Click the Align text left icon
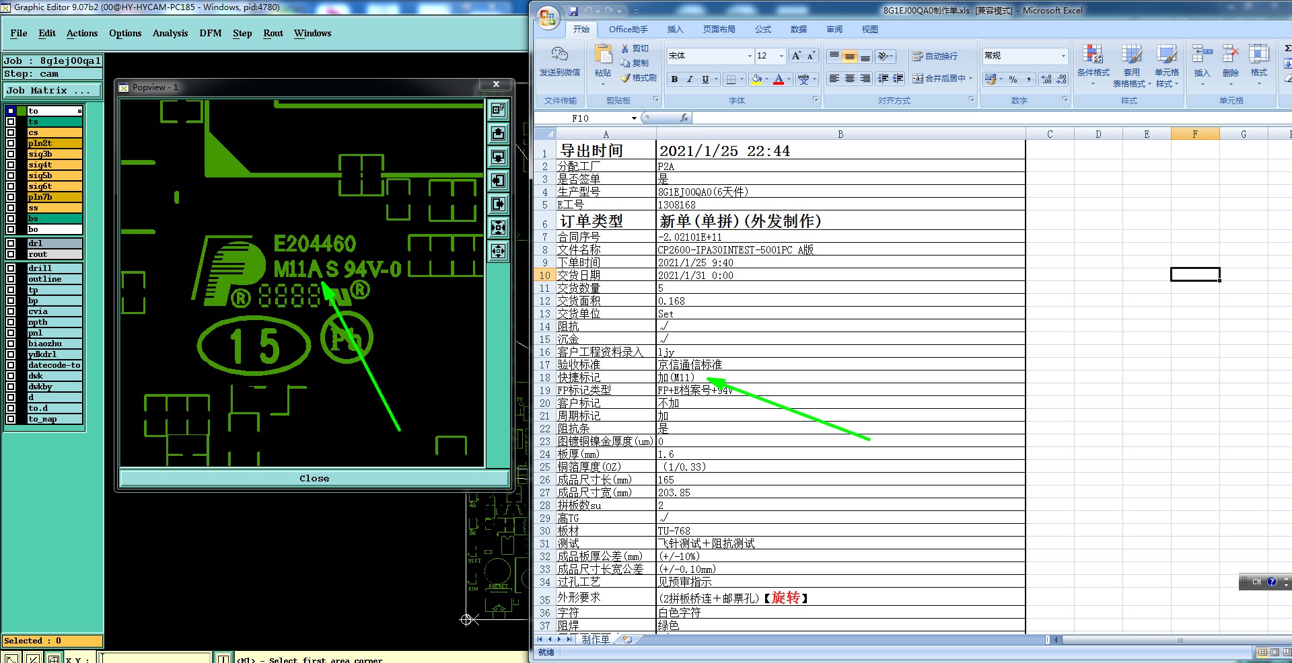The width and height of the screenshot is (1292, 663). pos(834,79)
